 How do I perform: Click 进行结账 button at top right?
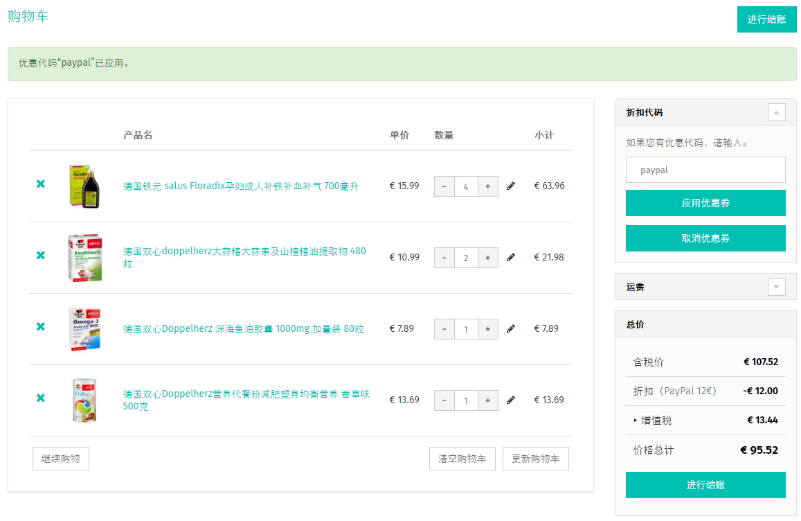[766, 19]
